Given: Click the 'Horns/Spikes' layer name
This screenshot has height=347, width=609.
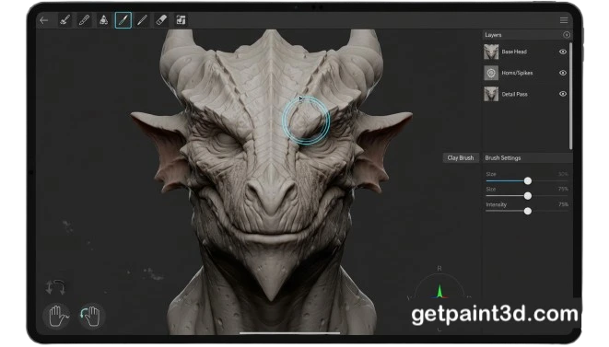Looking at the screenshot, I should click(517, 73).
